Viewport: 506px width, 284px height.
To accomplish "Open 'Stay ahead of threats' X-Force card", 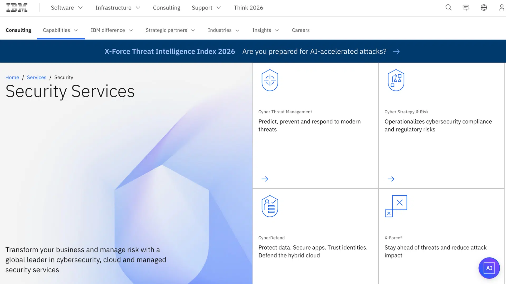I will click(x=436, y=251).
